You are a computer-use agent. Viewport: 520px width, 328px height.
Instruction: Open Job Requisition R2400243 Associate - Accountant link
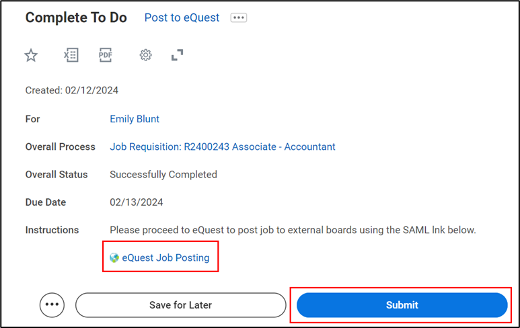click(222, 147)
